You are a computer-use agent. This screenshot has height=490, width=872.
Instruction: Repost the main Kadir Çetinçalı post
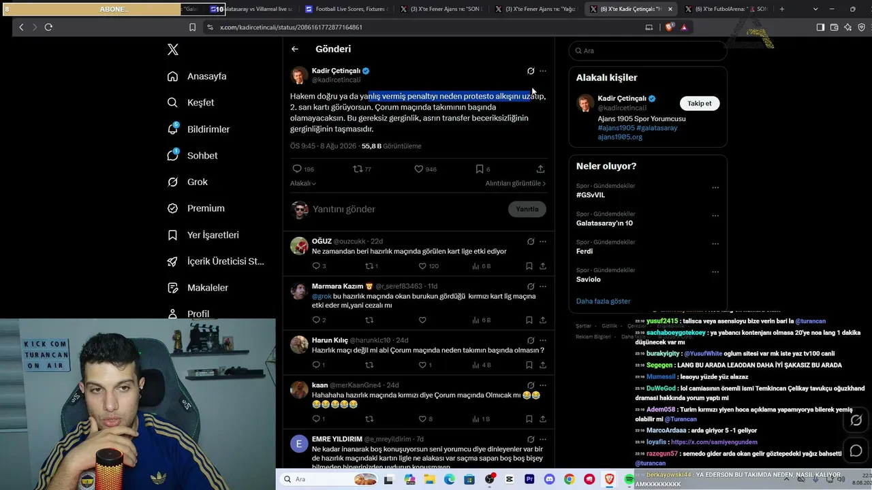click(358, 169)
